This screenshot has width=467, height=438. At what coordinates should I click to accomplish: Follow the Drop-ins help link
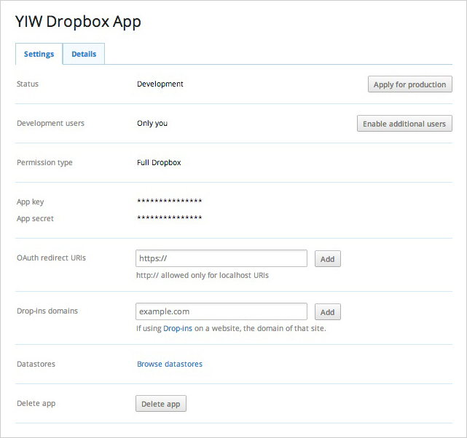178,328
